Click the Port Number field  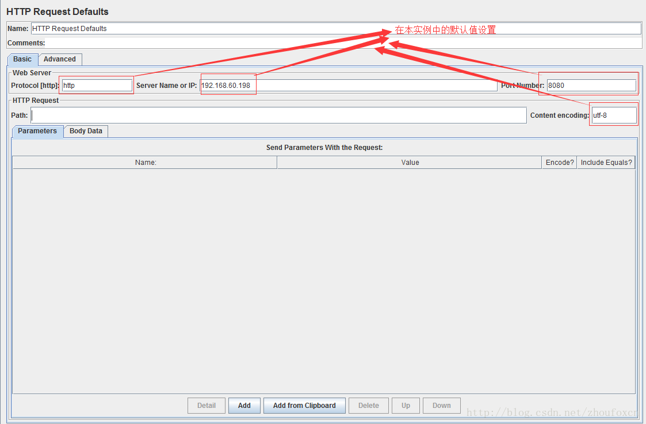click(x=591, y=86)
